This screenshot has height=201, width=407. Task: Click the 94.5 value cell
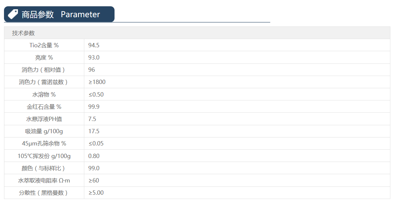pyautogui.click(x=94, y=45)
